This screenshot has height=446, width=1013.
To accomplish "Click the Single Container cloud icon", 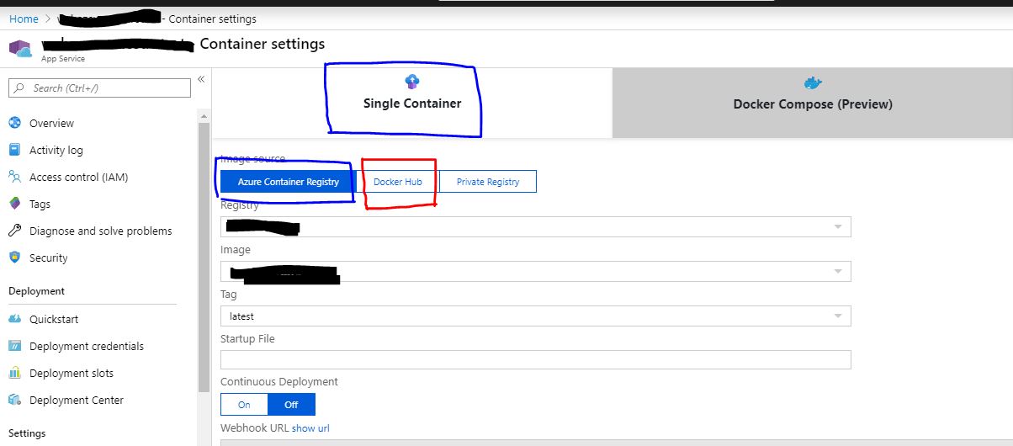I will pos(412,82).
